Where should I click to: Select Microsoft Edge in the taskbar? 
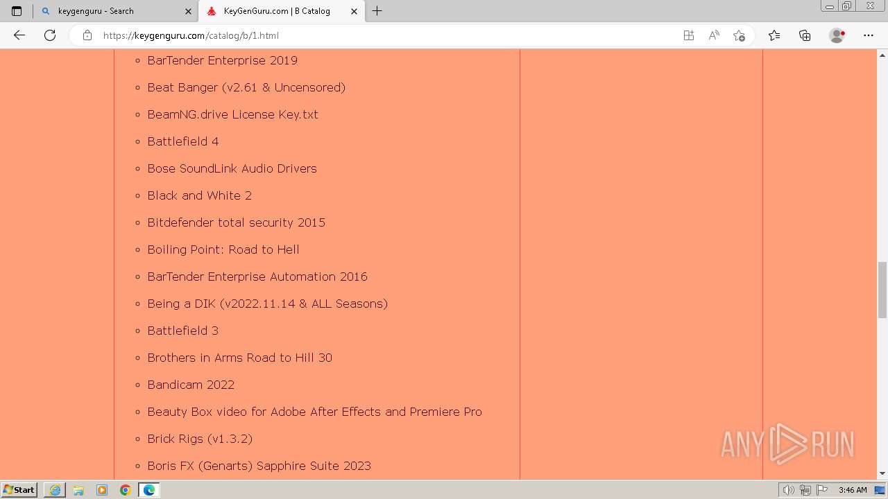[148, 490]
